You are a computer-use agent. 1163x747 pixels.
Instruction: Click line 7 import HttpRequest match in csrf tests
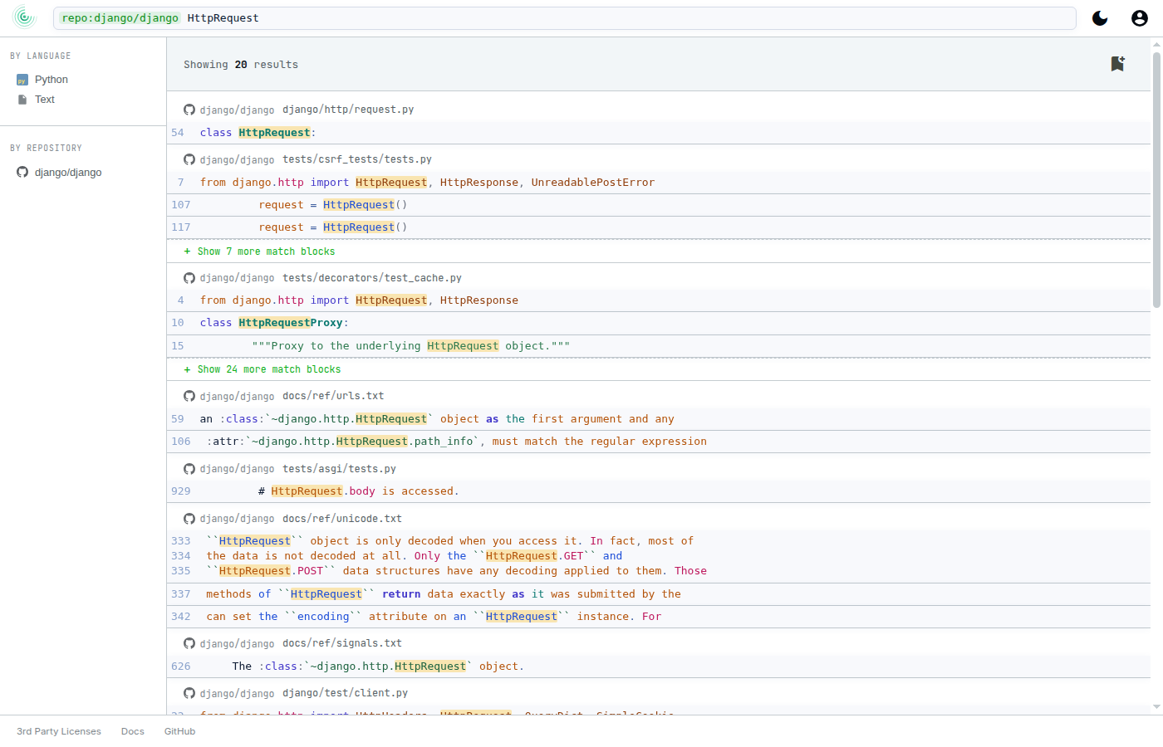point(659,183)
